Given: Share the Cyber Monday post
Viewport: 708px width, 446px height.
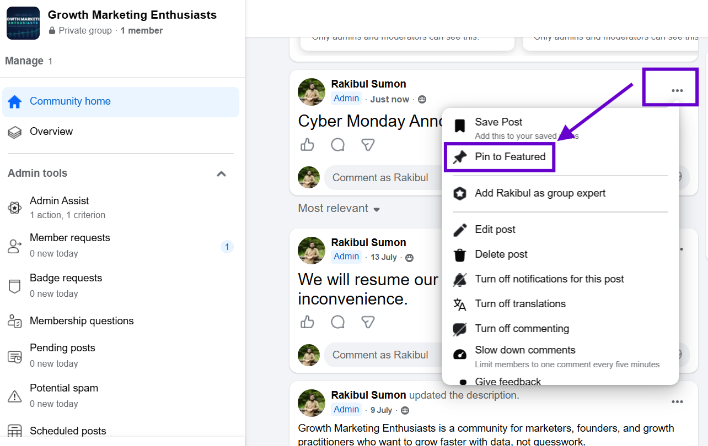Looking at the screenshot, I should (x=368, y=145).
